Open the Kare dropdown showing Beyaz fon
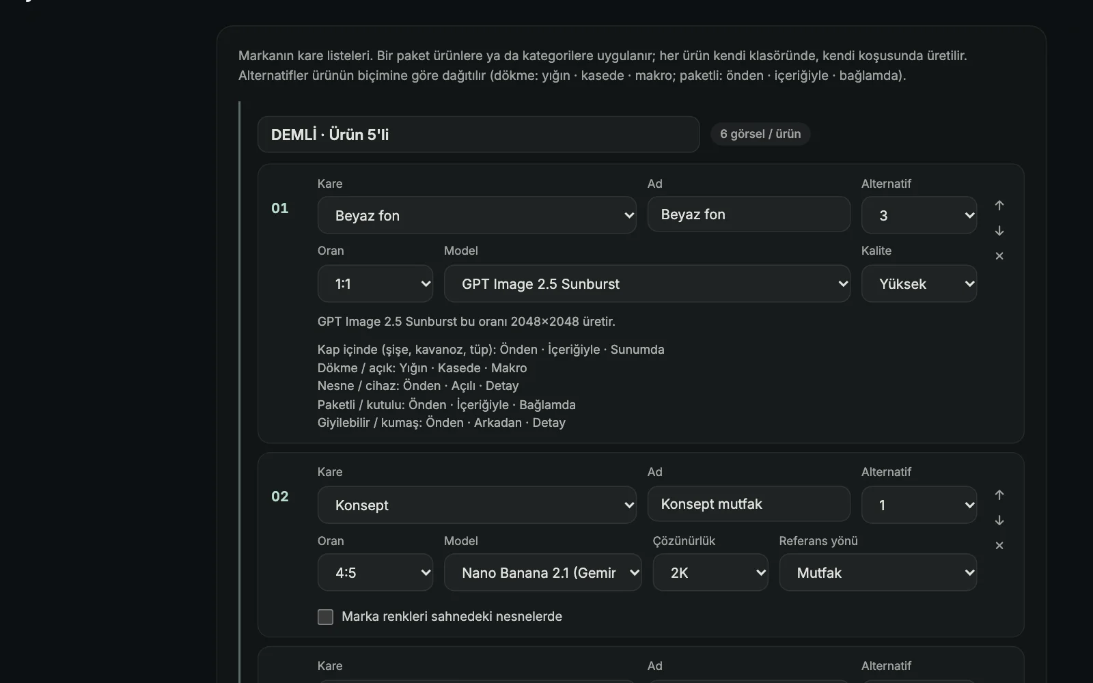Image resolution: width=1093 pixels, height=683 pixels. pyautogui.click(x=477, y=215)
